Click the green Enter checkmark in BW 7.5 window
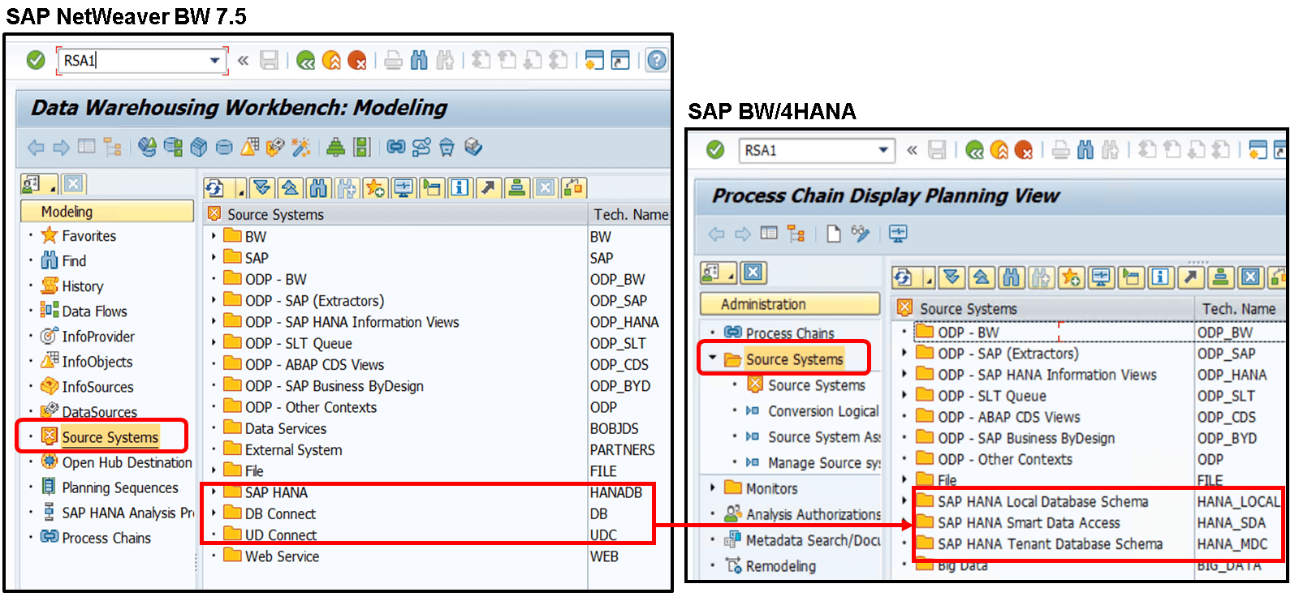1299x601 pixels. coord(36,60)
